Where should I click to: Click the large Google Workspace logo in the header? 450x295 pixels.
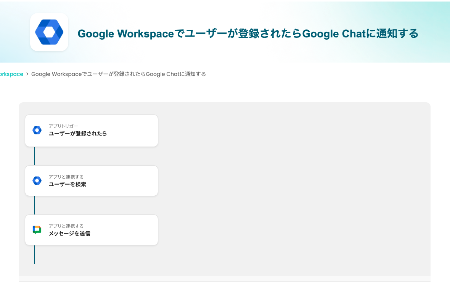[x=49, y=32]
